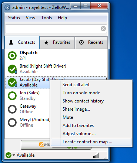Click the '2/4' count under Dispatch

click(x=23, y=58)
